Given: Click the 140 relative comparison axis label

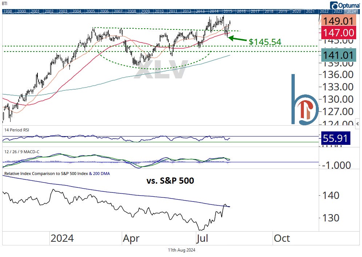Looking at the screenshot, I should [331, 196].
